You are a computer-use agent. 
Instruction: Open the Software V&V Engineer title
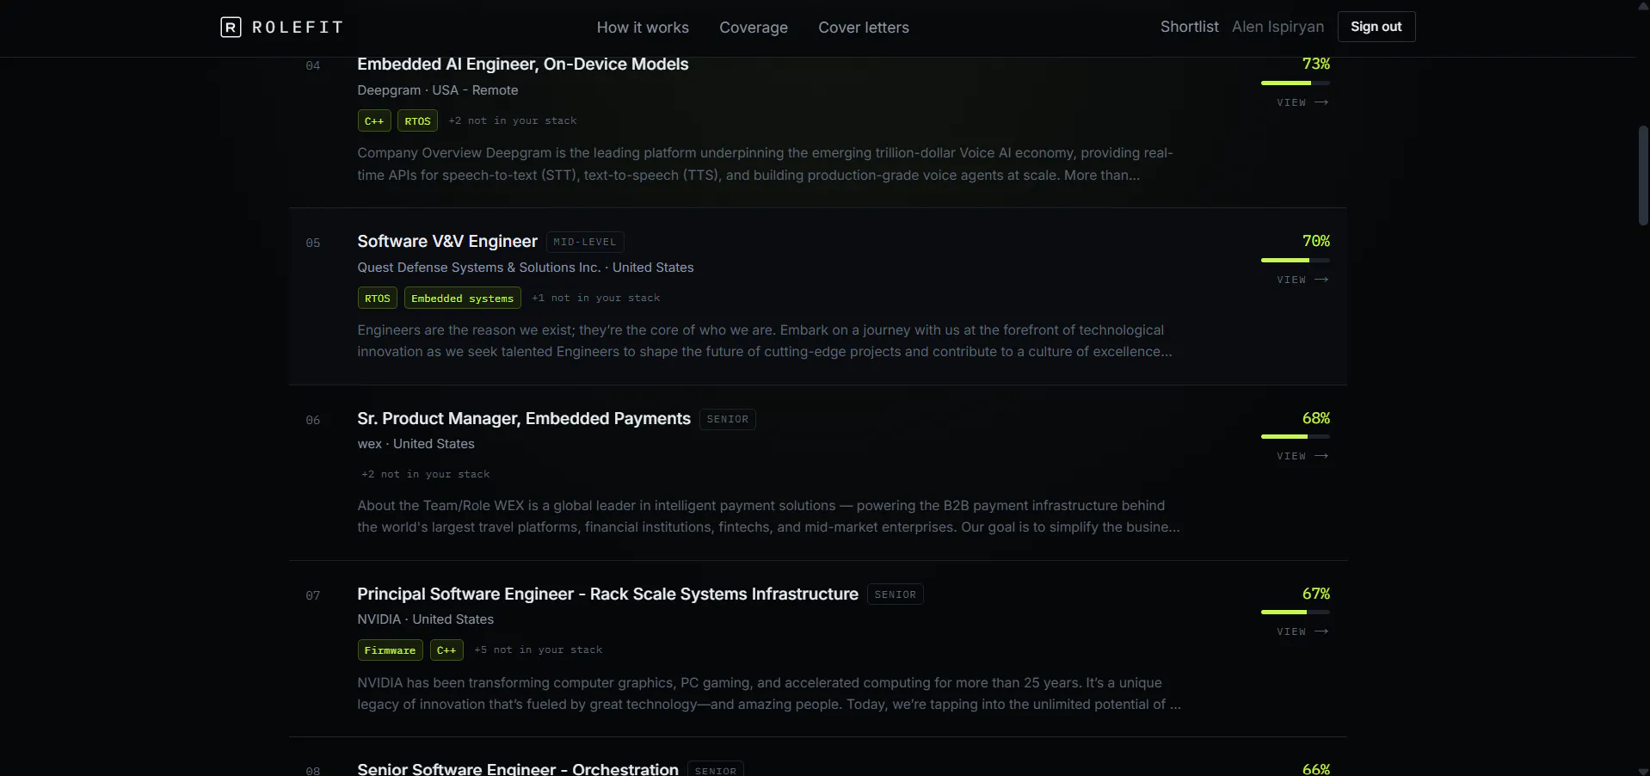(x=446, y=242)
